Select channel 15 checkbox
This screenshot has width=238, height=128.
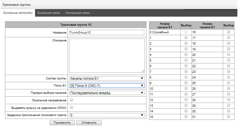tap(186, 117)
